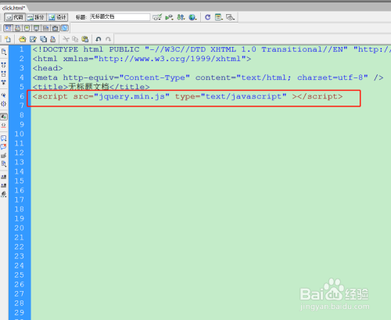Click the Paste clipboard icon
Image resolution: width=391 pixels, height=320 pixels.
point(85,39)
